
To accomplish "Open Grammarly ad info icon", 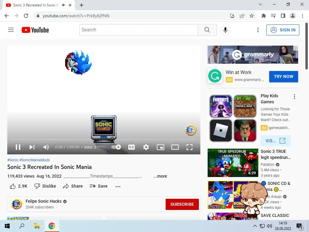I will pos(296,48).
